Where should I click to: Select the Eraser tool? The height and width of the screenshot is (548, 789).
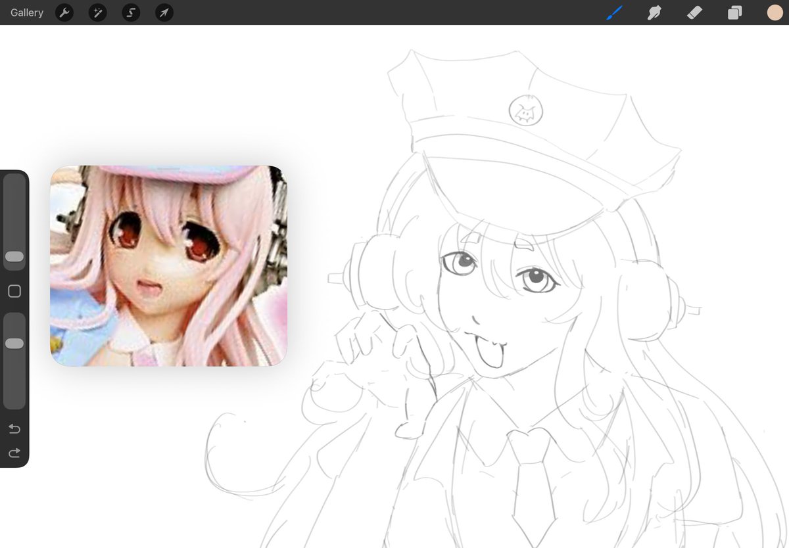pyautogui.click(x=694, y=12)
